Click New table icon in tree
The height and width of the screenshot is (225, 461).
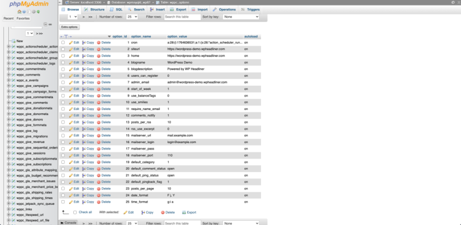tap(14, 41)
